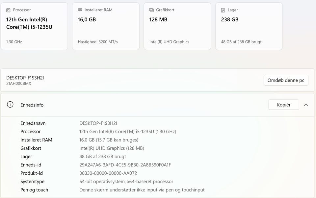Click Omdøb denne pc button
This screenshot has width=316, height=198.
(286, 80)
